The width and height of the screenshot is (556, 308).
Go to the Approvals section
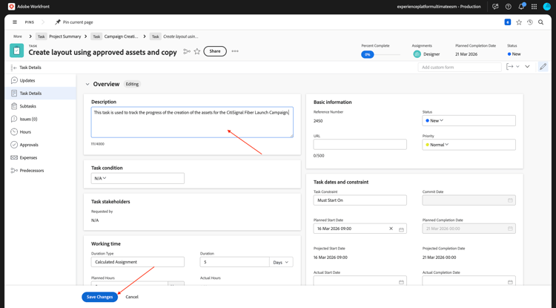29,145
